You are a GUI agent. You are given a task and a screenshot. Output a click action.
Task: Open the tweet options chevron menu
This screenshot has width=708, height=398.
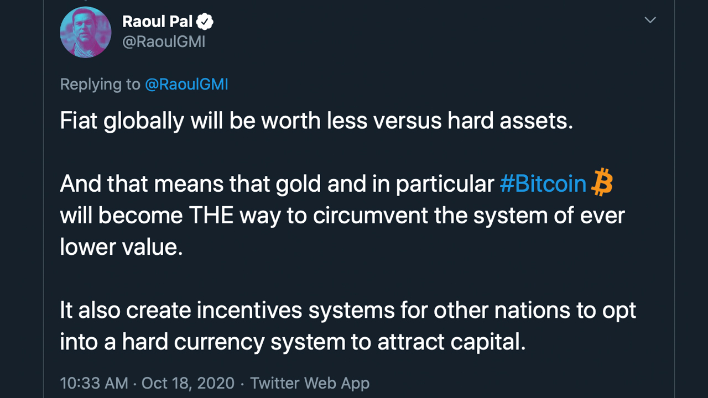(650, 20)
